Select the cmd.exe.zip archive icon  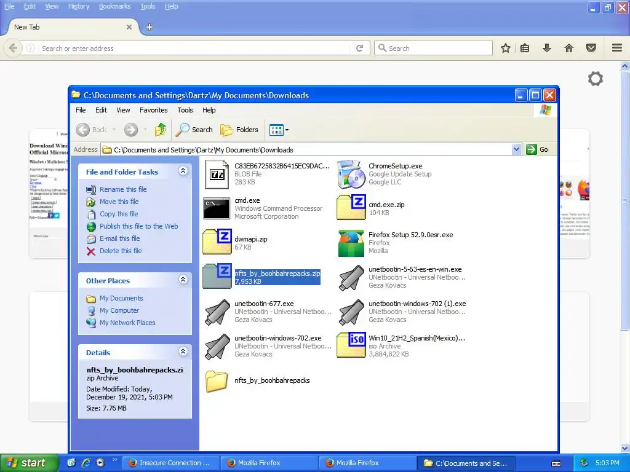(351, 208)
